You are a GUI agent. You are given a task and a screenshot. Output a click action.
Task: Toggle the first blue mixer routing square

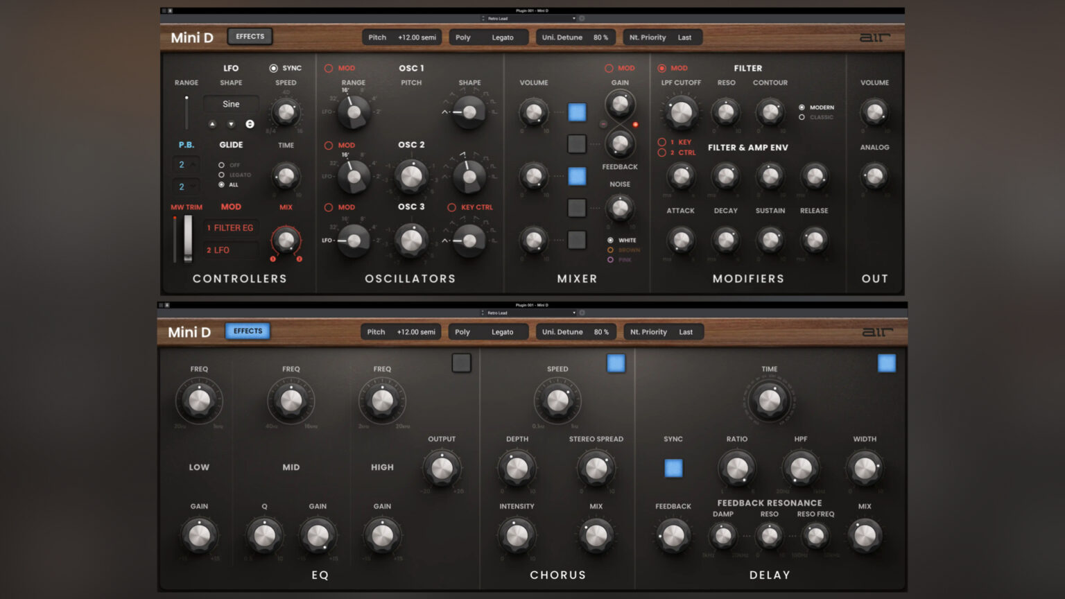click(576, 112)
